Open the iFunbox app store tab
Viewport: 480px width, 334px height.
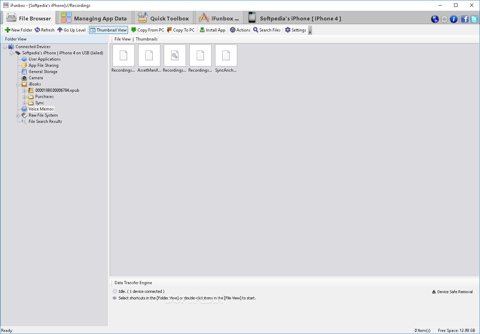point(219,18)
